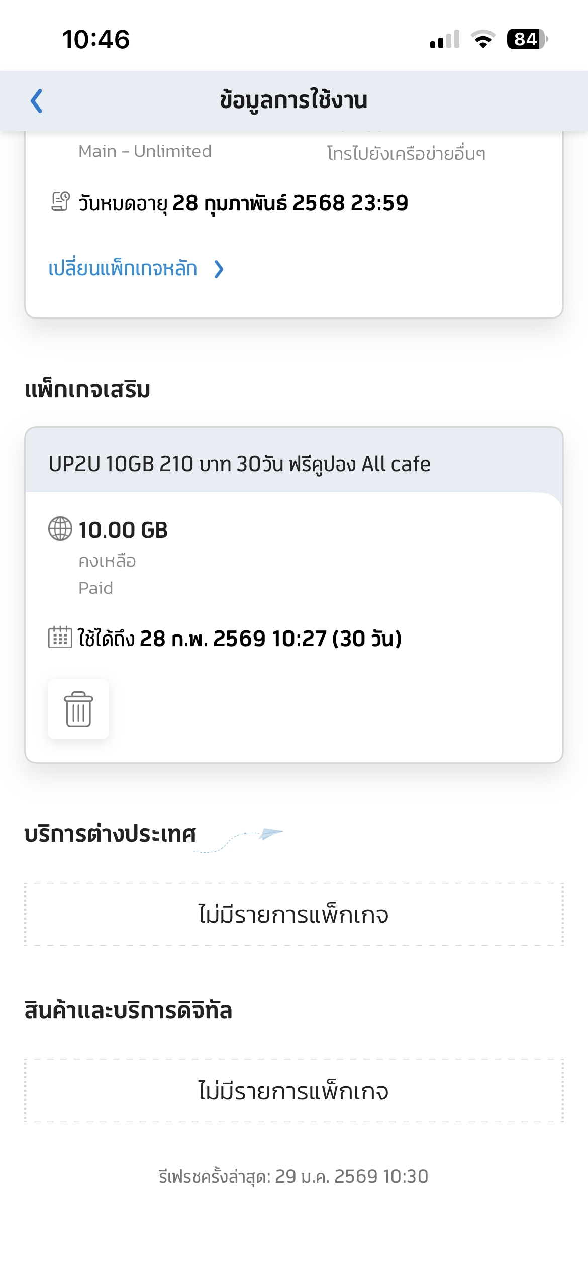Image resolution: width=588 pixels, height=1272 pixels.
Task: Tap the Wi-Fi icon in the status bar
Action: point(483,39)
